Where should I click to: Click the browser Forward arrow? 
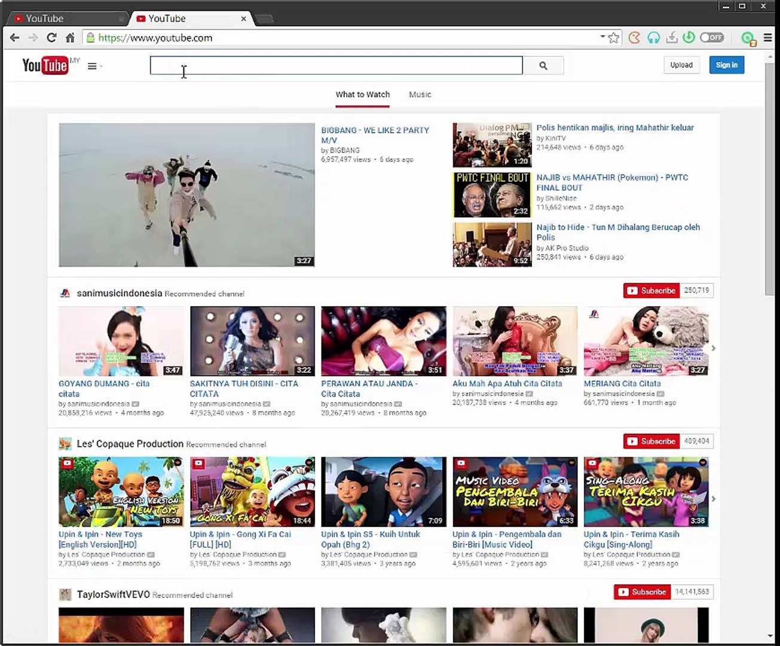point(33,38)
